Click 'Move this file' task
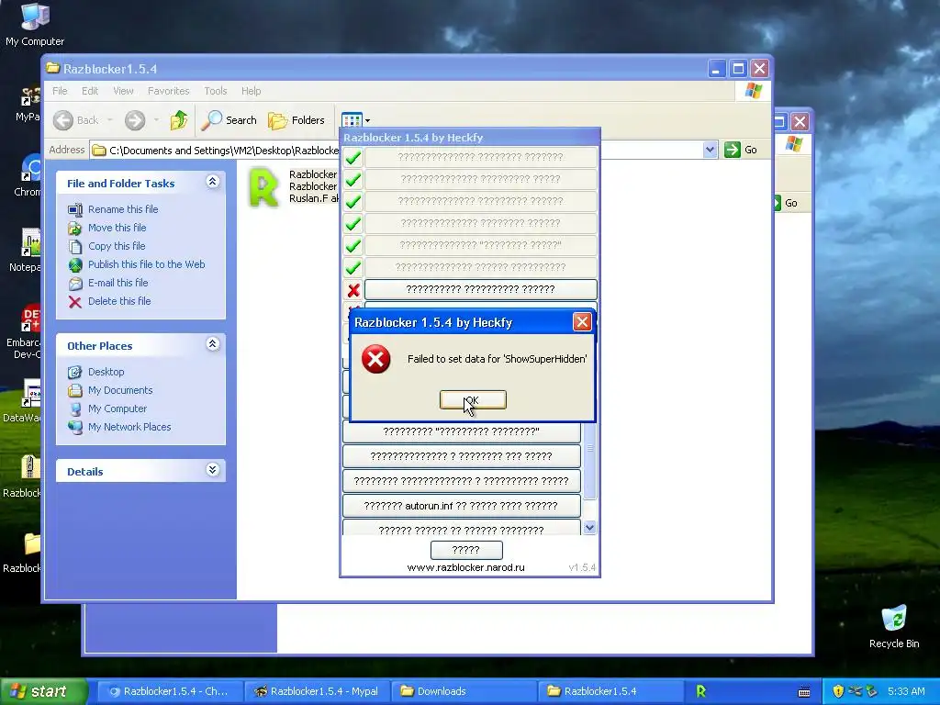 click(x=117, y=228)
